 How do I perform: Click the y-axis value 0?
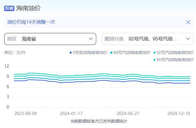[8, 107]
